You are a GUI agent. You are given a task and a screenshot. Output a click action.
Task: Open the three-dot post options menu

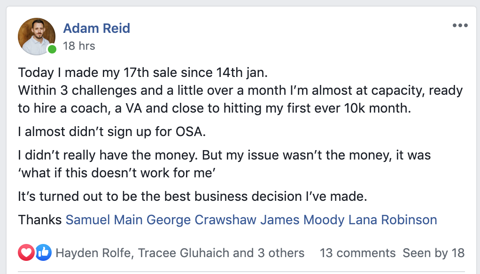tap(460, 25)
